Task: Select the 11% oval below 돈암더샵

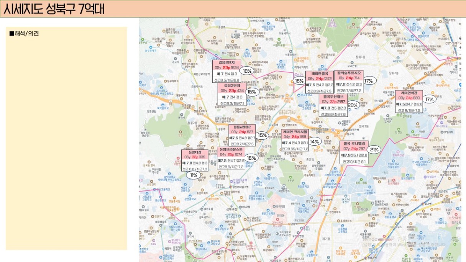Action: (193, 175)
